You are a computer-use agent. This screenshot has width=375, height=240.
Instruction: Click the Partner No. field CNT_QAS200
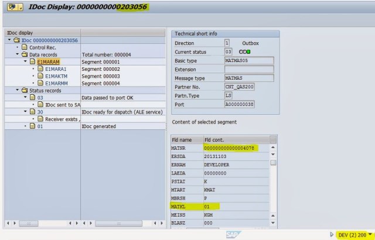pyautogui.click(x=240, y=87)
